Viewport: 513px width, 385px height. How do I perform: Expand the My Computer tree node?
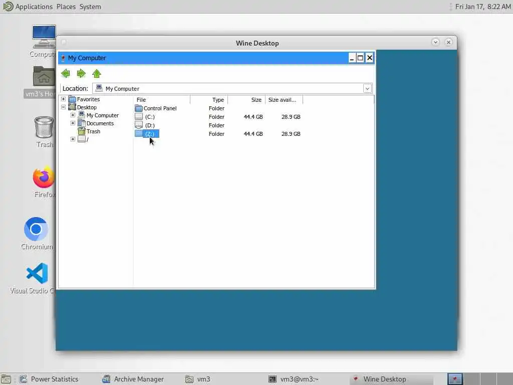[73, 115]
